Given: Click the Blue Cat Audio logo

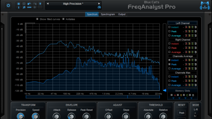Looking at the screenshot, I should coord(205,6).
